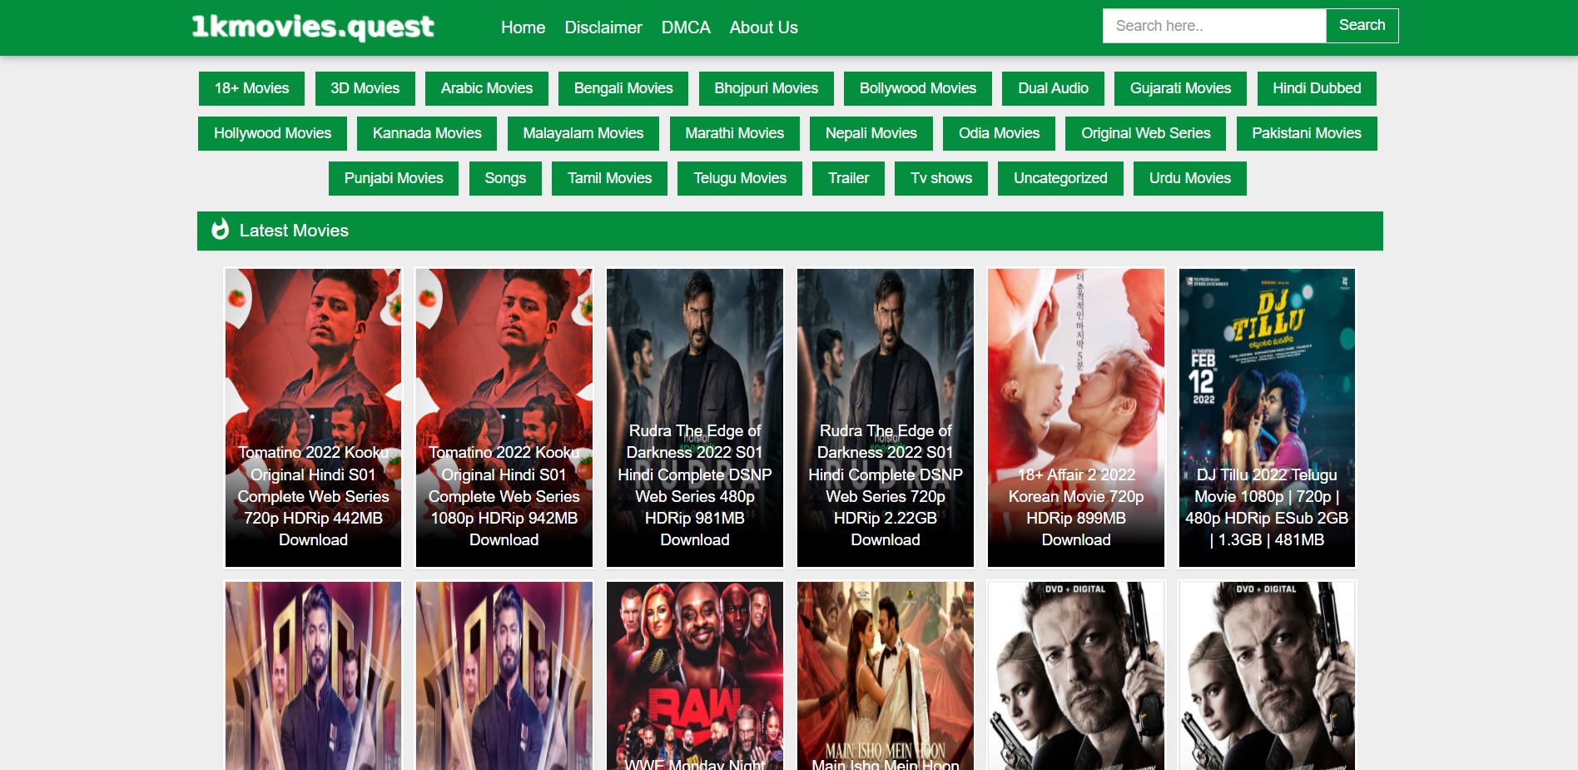Open the Arabic Movies category

click(x=487, y=88)
